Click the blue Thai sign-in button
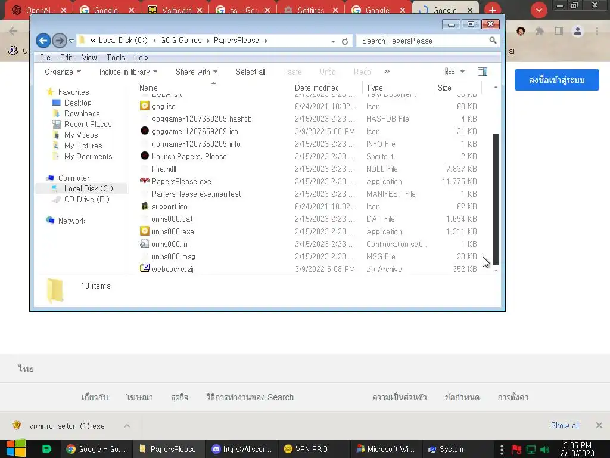The height and width of the screenshot is (458, 610). [557, 80]
